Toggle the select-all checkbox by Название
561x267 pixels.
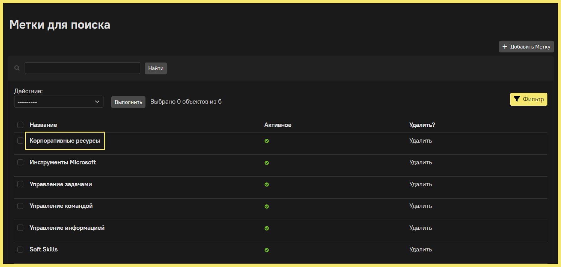pyautogui.click(x=20, y=125)
